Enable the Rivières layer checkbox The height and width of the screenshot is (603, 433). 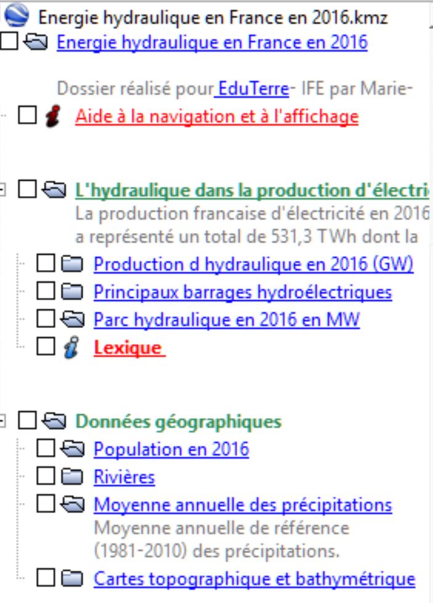(x=45, y=477)
